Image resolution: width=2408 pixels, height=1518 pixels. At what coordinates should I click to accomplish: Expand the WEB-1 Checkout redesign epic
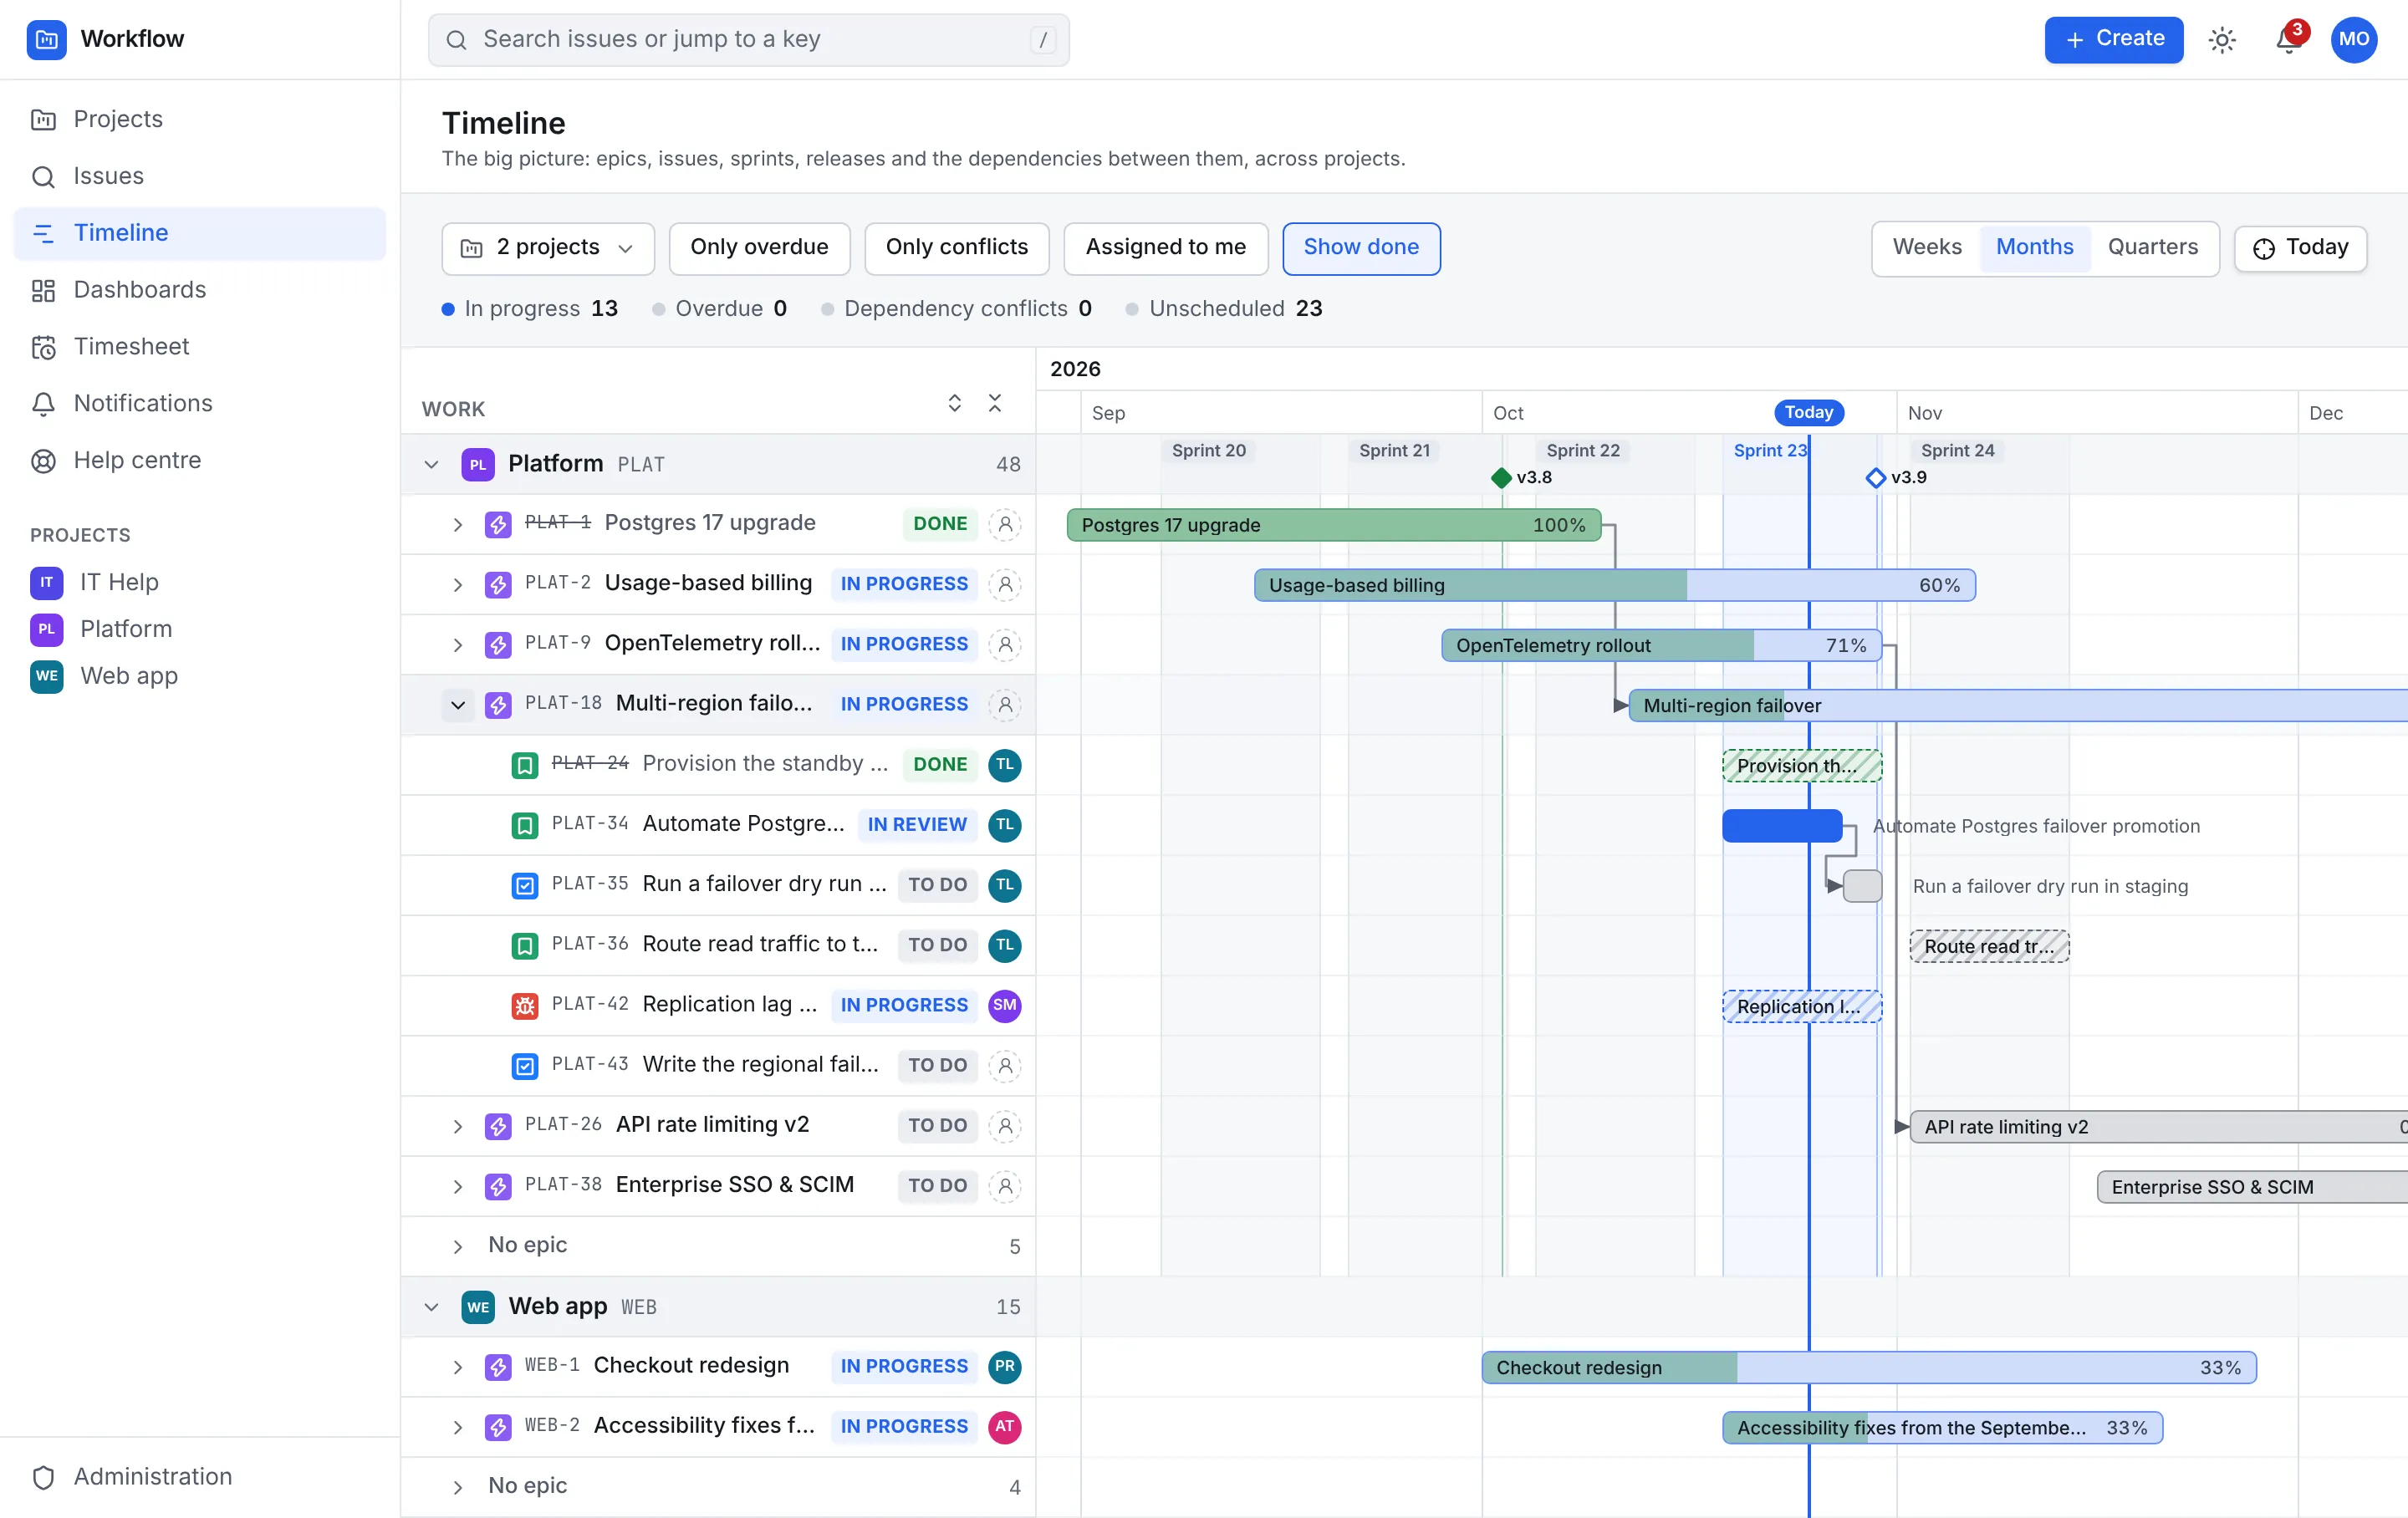pyautogui.click(x=458, y=1367)
